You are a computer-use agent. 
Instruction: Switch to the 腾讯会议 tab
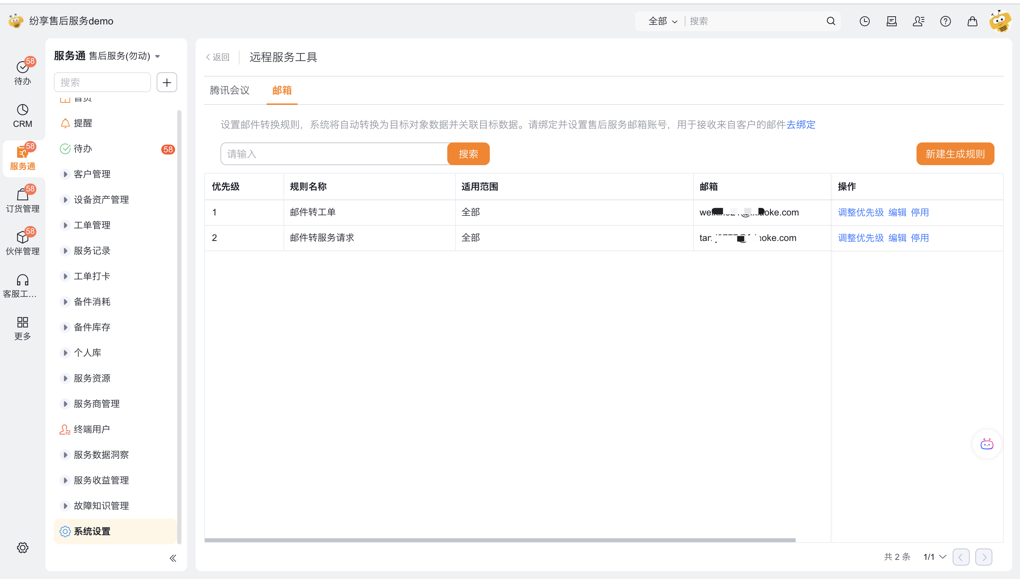click(229, 90)
